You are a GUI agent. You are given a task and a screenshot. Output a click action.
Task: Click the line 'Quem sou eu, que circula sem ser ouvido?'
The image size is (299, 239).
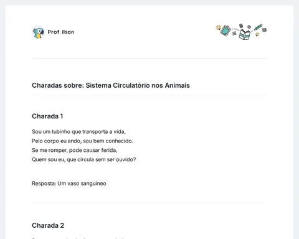pos(84,159)
